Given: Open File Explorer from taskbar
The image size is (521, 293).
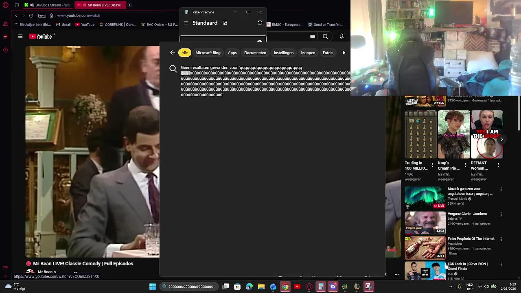Looking at the screenshot, I should (261, 286).
